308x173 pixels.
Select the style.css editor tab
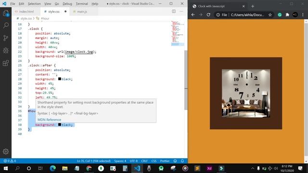(54, 12)
